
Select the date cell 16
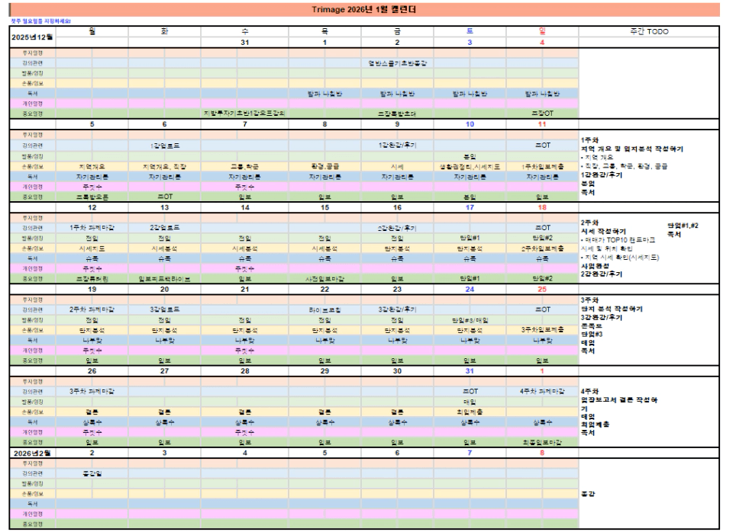click(397, 207)
